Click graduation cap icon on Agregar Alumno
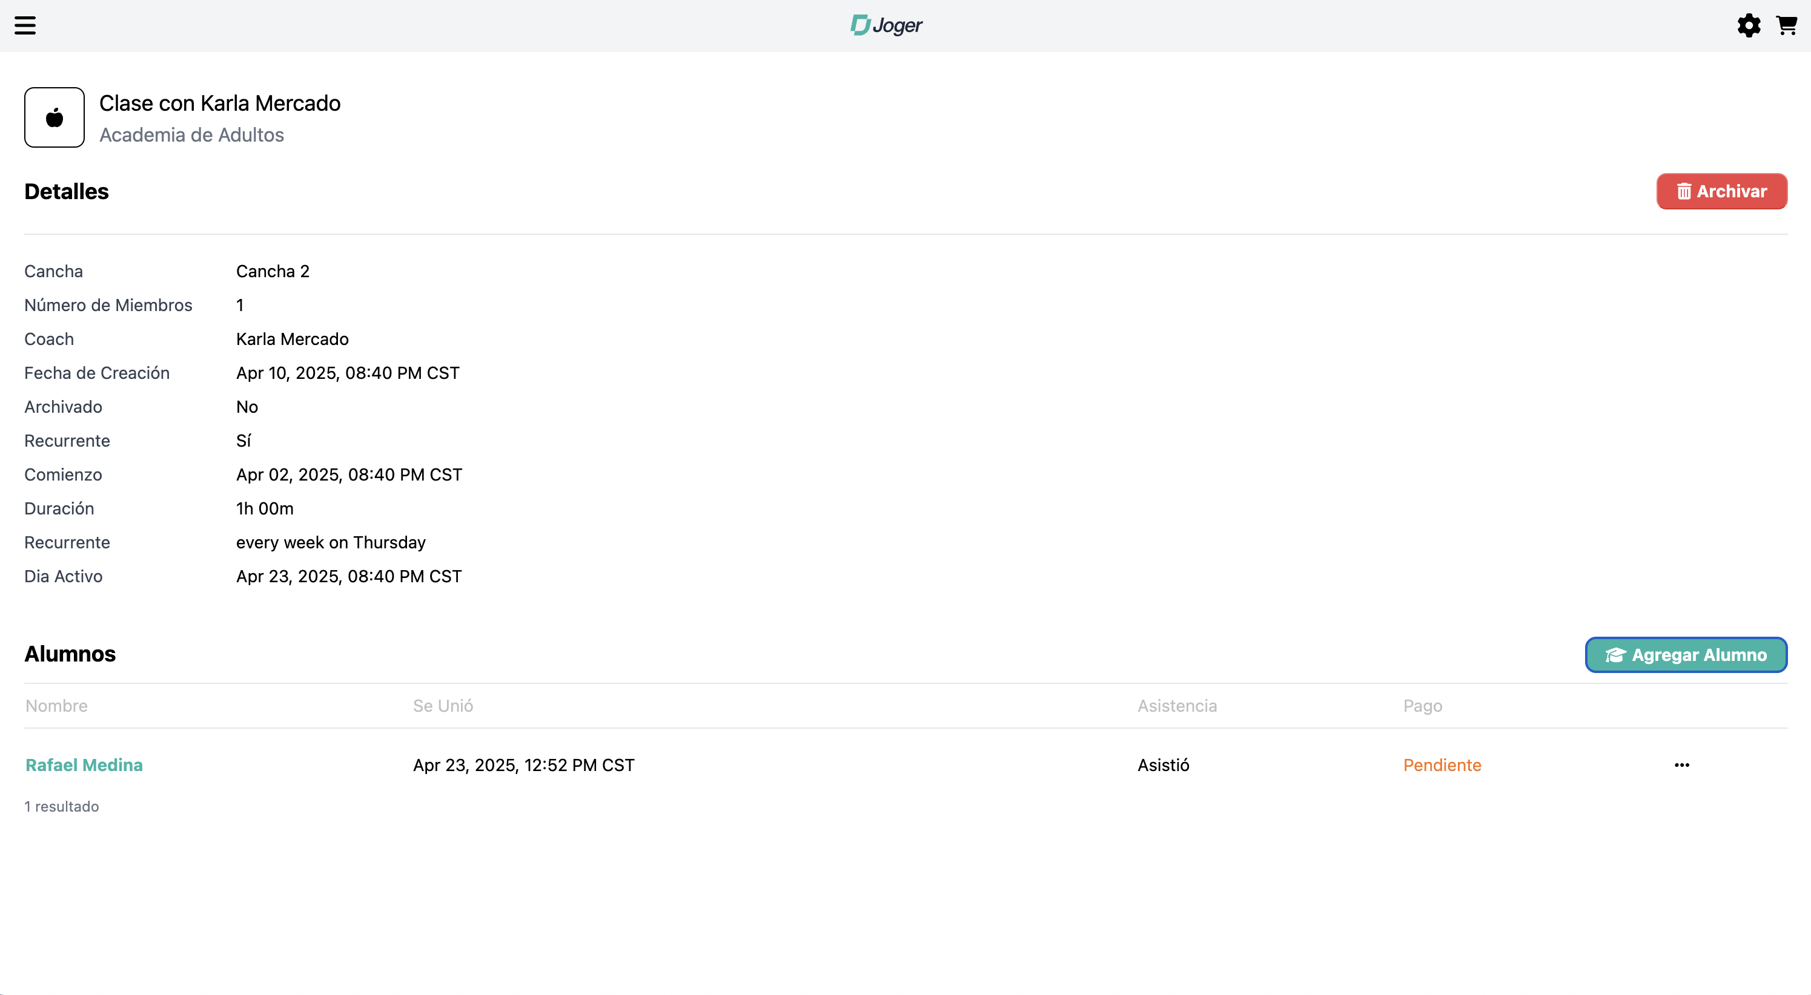Image resolution: width=1811 pixels, height=995 pixels. click(1615, 655)
